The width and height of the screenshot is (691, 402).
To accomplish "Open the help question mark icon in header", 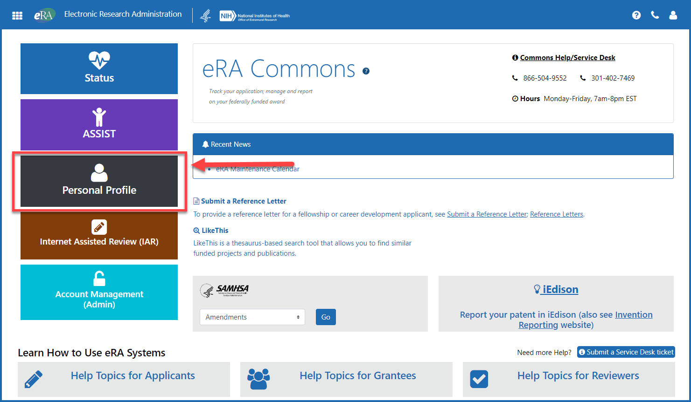I will pos(636,15).
